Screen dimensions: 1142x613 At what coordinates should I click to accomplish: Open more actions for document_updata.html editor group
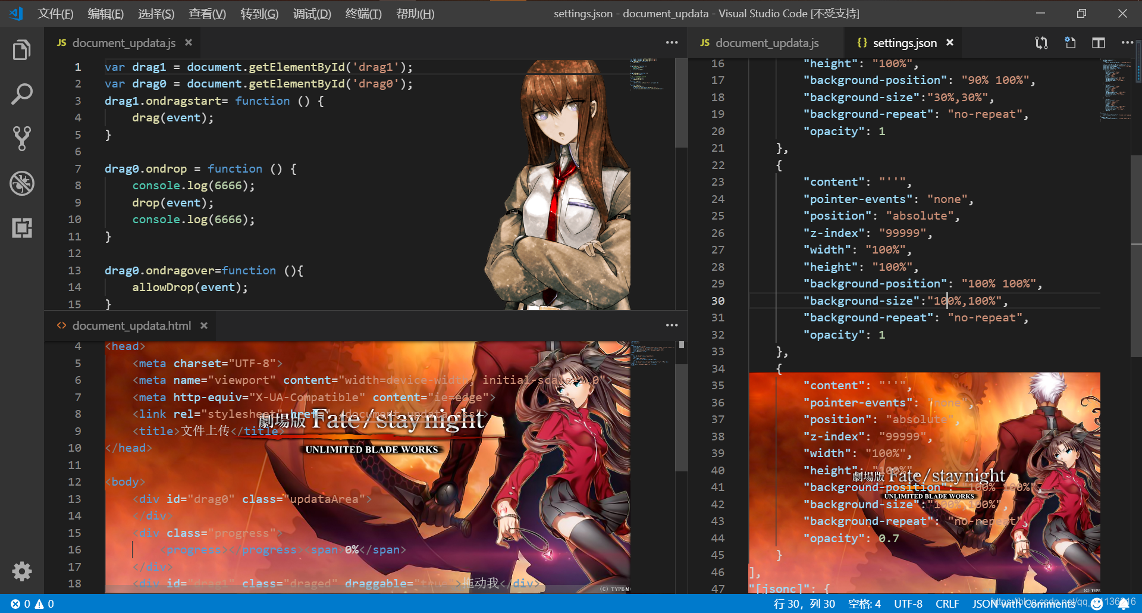(672, 326)
